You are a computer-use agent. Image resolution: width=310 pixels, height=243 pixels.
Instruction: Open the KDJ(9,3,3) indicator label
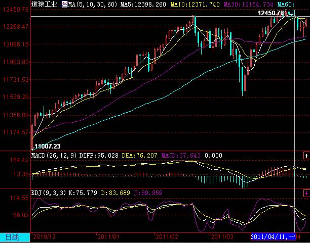(49, 192)
